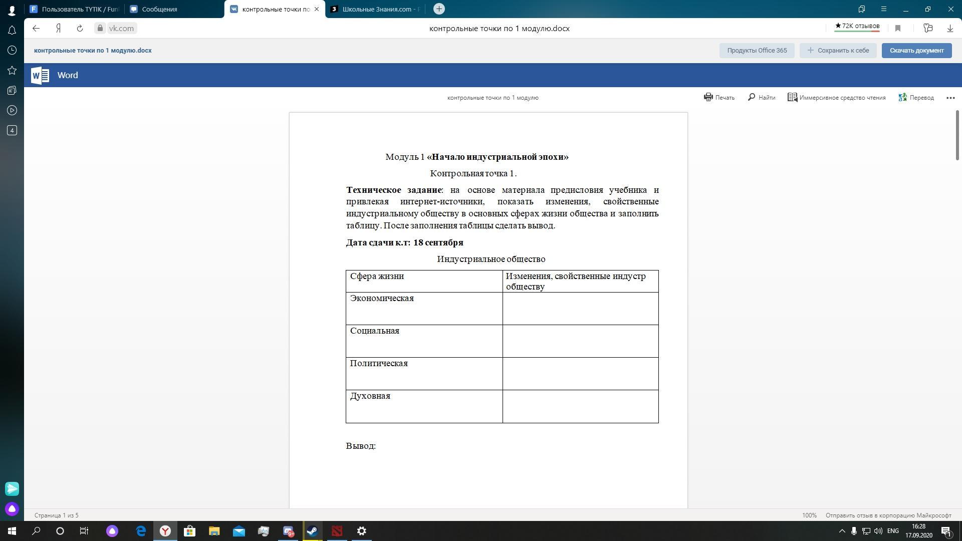Click the browser back arrow

[x=36, y=29]
